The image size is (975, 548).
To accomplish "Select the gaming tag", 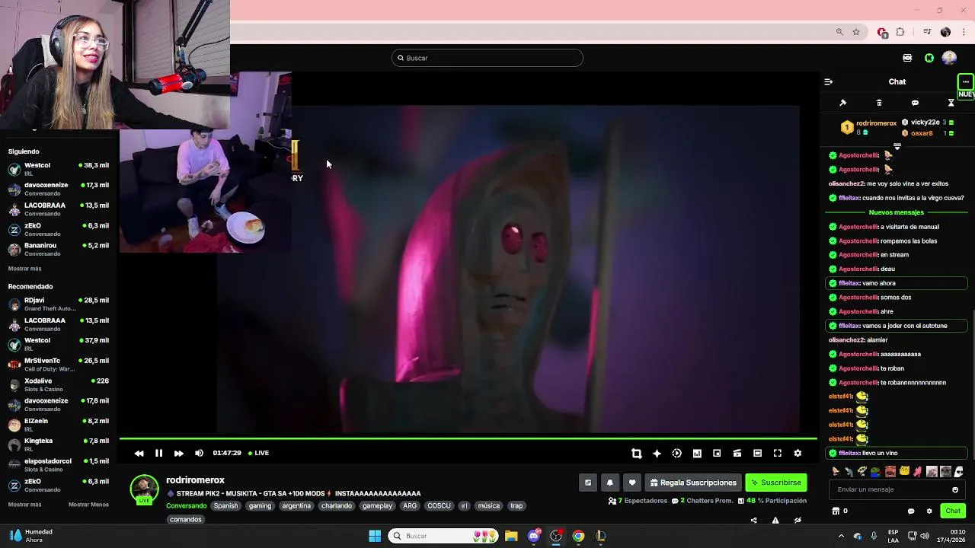I will pos(260,505).
